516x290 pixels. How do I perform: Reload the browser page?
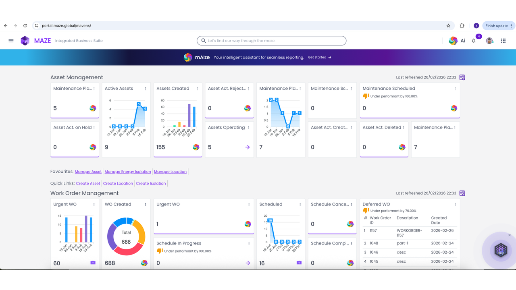[x=25, y=26]
